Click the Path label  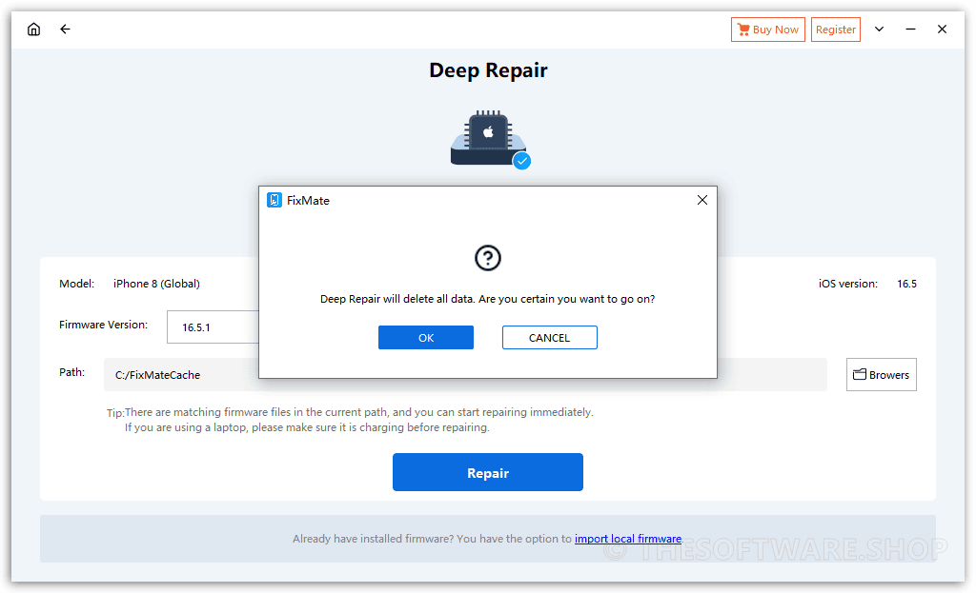(71, 372)
